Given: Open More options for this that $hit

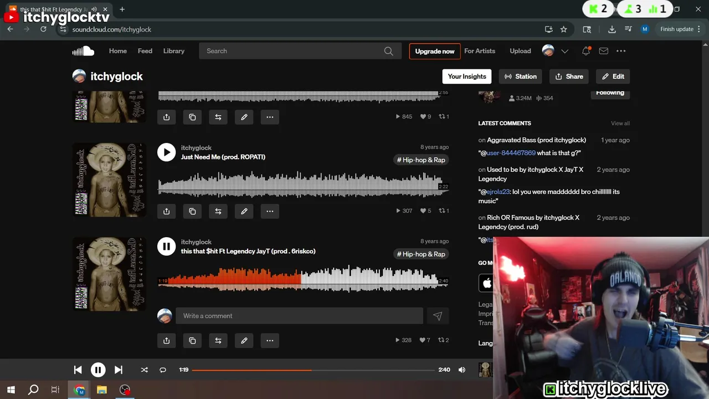Looking at the screenshot, I should (270, 340).
